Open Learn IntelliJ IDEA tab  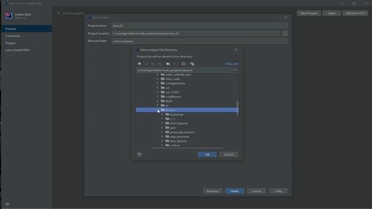26,50
